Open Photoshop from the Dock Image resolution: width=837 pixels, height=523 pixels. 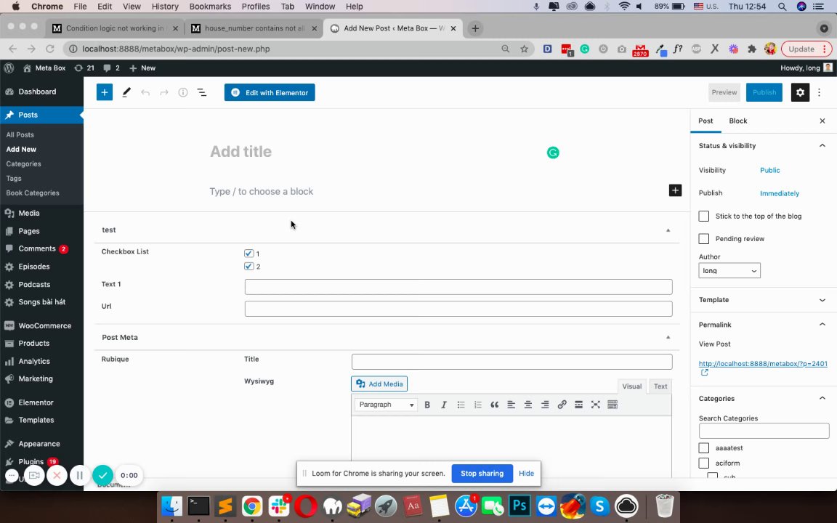coord(519,506)
